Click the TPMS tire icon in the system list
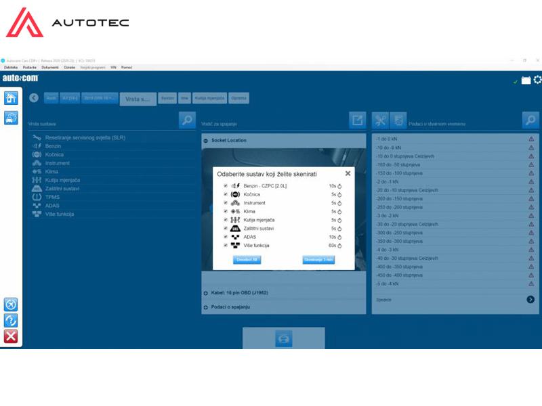 click(37, 197)
